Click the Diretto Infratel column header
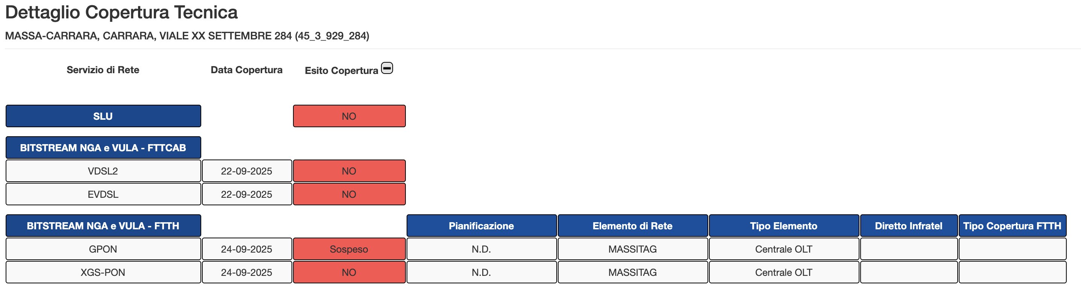This screenshot has height=289, width=1081. click(x=908, y=226)
